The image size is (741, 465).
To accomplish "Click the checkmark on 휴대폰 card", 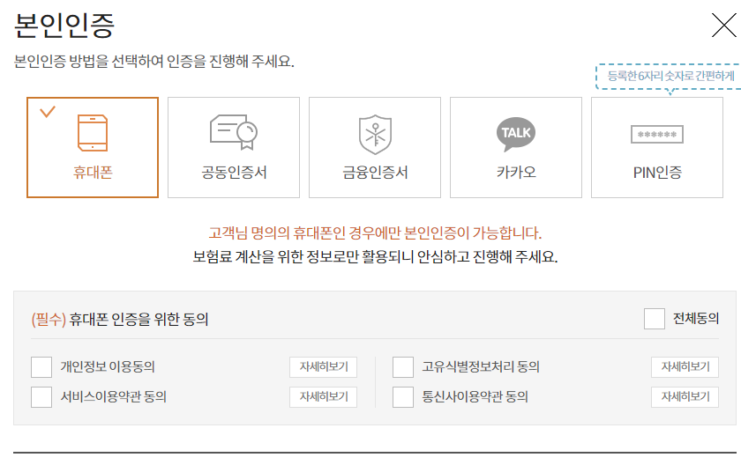I will pos(48,112).
